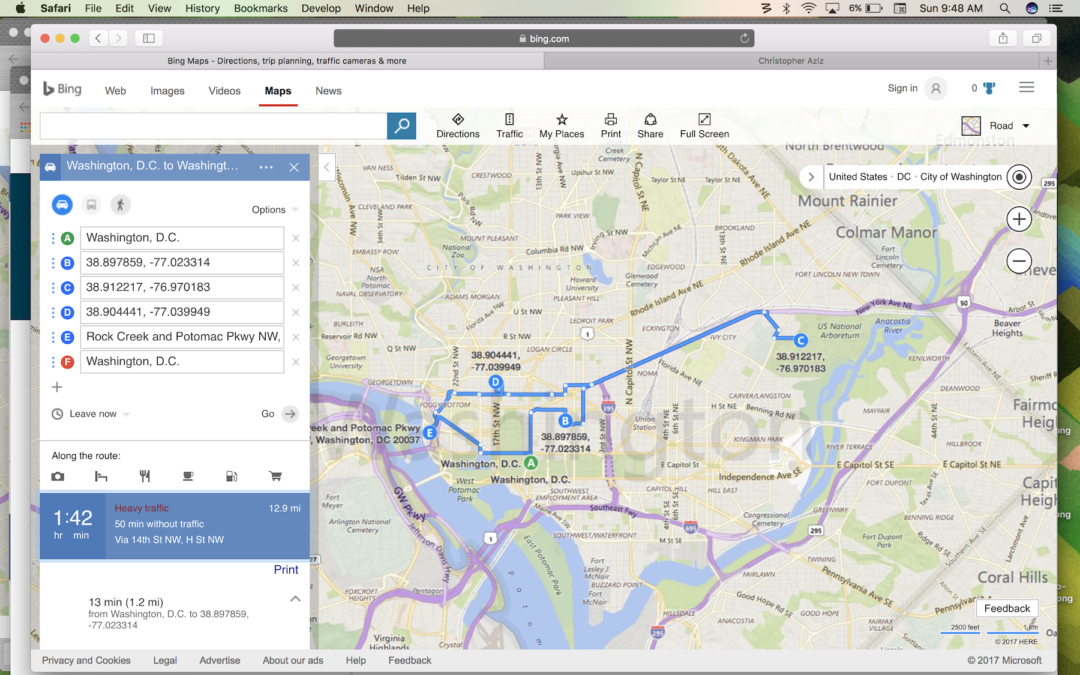Open Safari share sheet icon
1080x675 pixels.
1003,38
